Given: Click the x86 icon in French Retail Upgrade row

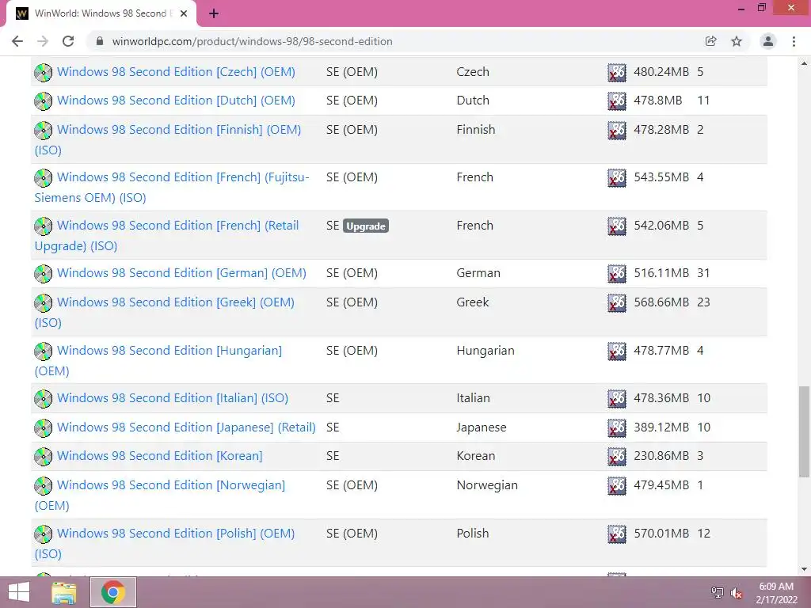Looking at the screenshot, I should tap(616, 226).
